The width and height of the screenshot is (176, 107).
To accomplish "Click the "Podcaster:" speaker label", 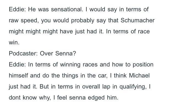I will click(x=23, y=53).
